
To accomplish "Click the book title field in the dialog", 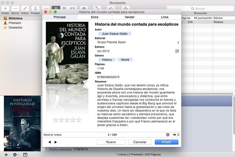I will pyautogui.click(x=136, y=24).
